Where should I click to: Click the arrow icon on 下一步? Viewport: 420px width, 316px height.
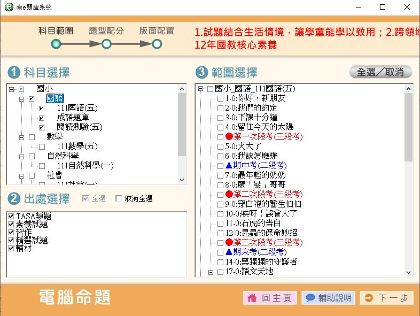click(x=369, y=298)
